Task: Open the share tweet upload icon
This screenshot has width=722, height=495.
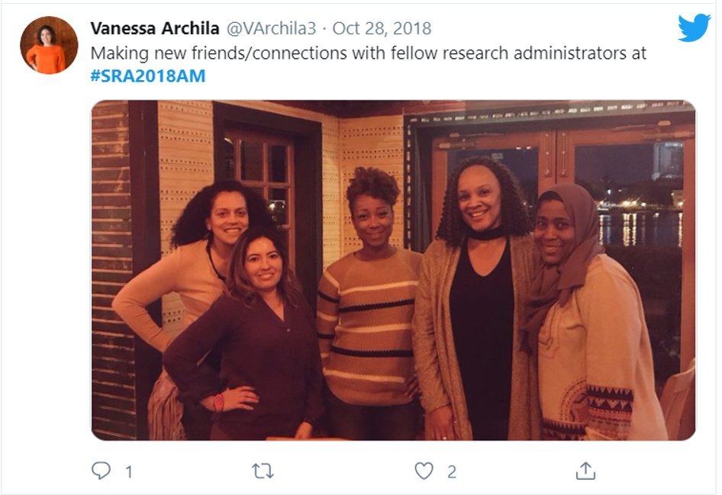Action: [x=585, y=471]
